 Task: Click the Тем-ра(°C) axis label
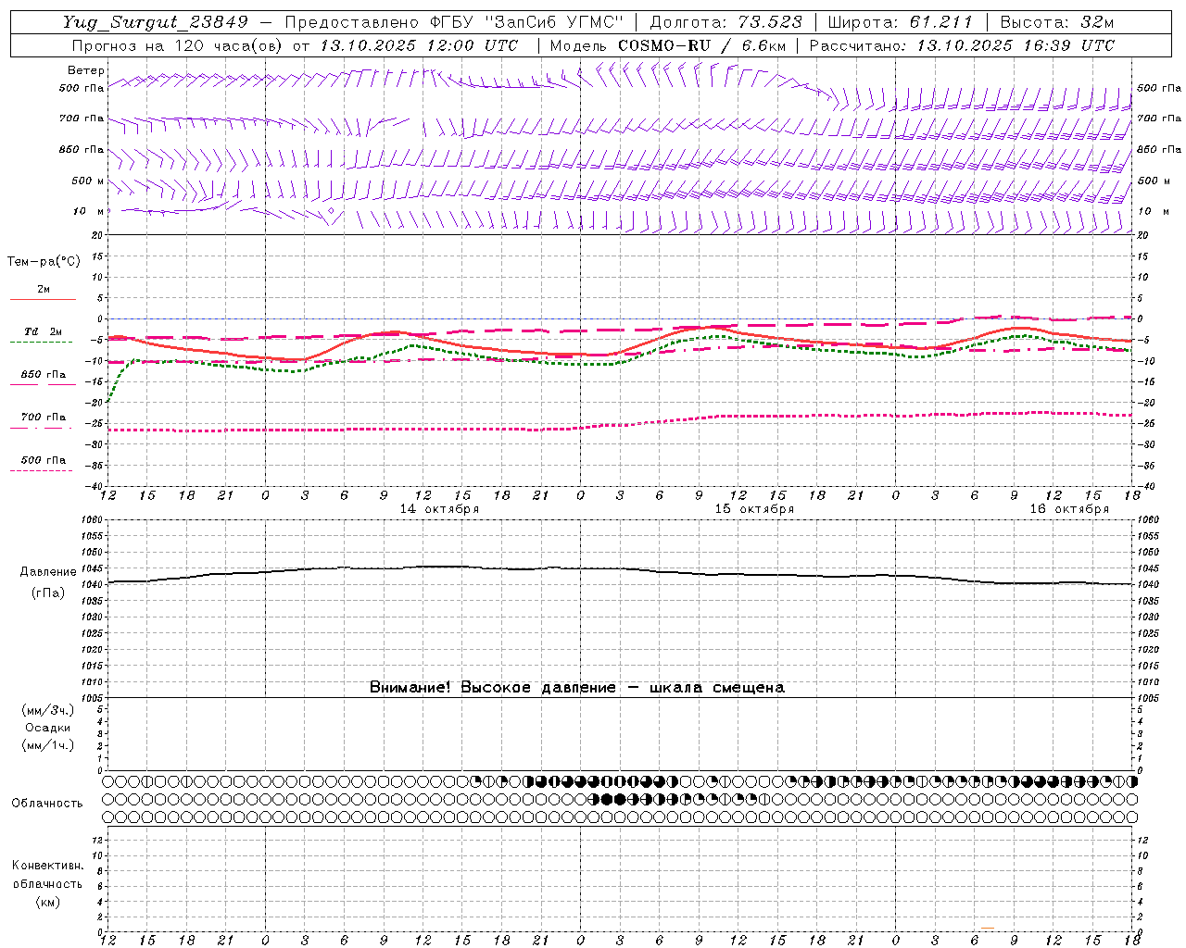(44, 262)
